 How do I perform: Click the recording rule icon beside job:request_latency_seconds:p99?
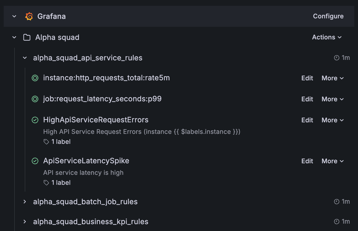click(35, 99)
